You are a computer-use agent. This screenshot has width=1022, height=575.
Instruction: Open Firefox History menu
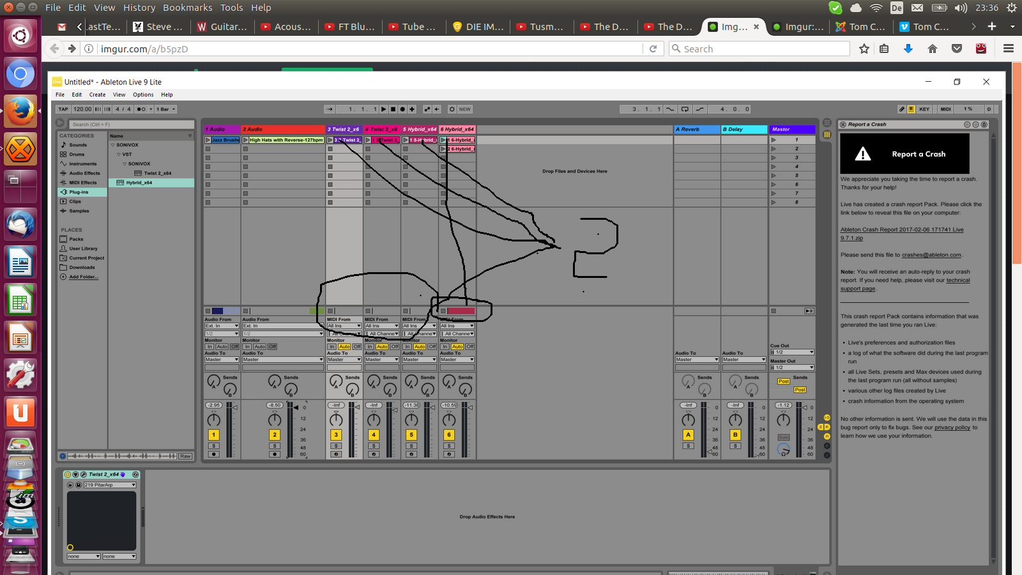139,8
